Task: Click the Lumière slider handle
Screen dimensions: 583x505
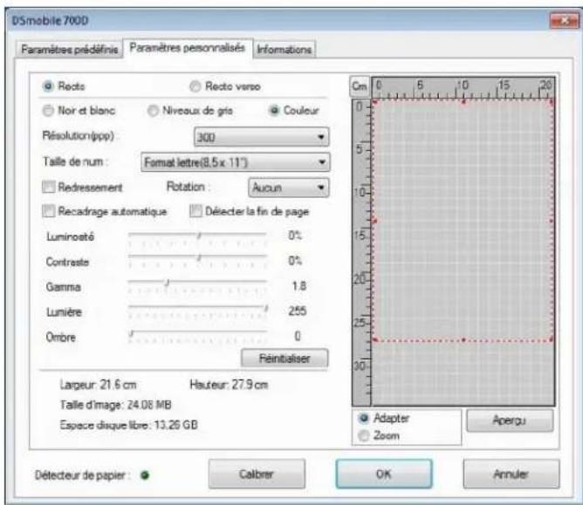Action: (x=266, y=308)
